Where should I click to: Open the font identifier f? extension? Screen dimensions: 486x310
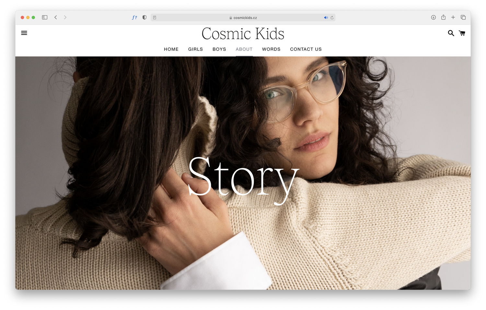click(134, 17)
